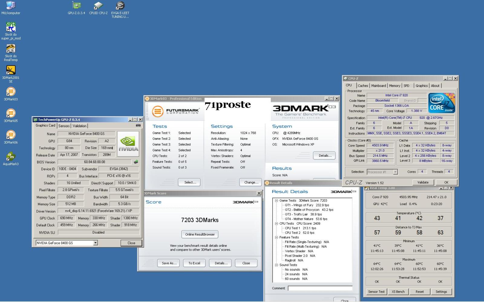Click Save As... in Score window
The image size is (484, 302).
coord(169,263)
